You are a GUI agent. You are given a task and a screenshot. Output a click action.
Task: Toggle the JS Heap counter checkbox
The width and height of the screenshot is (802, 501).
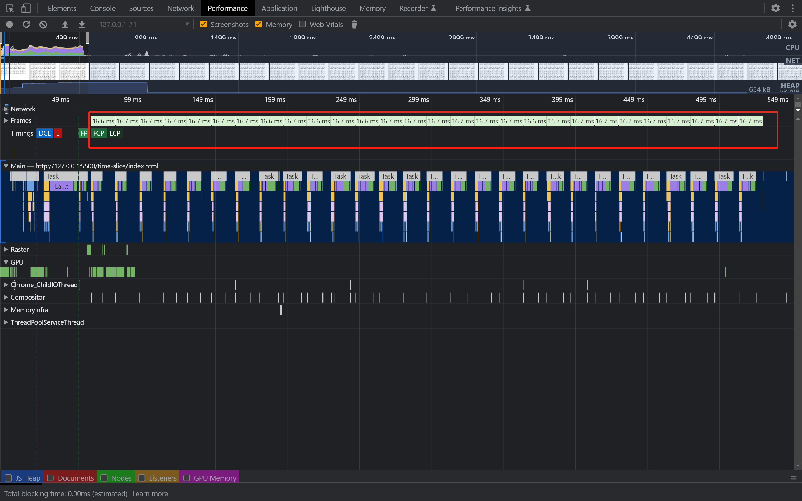coord(9,478)
